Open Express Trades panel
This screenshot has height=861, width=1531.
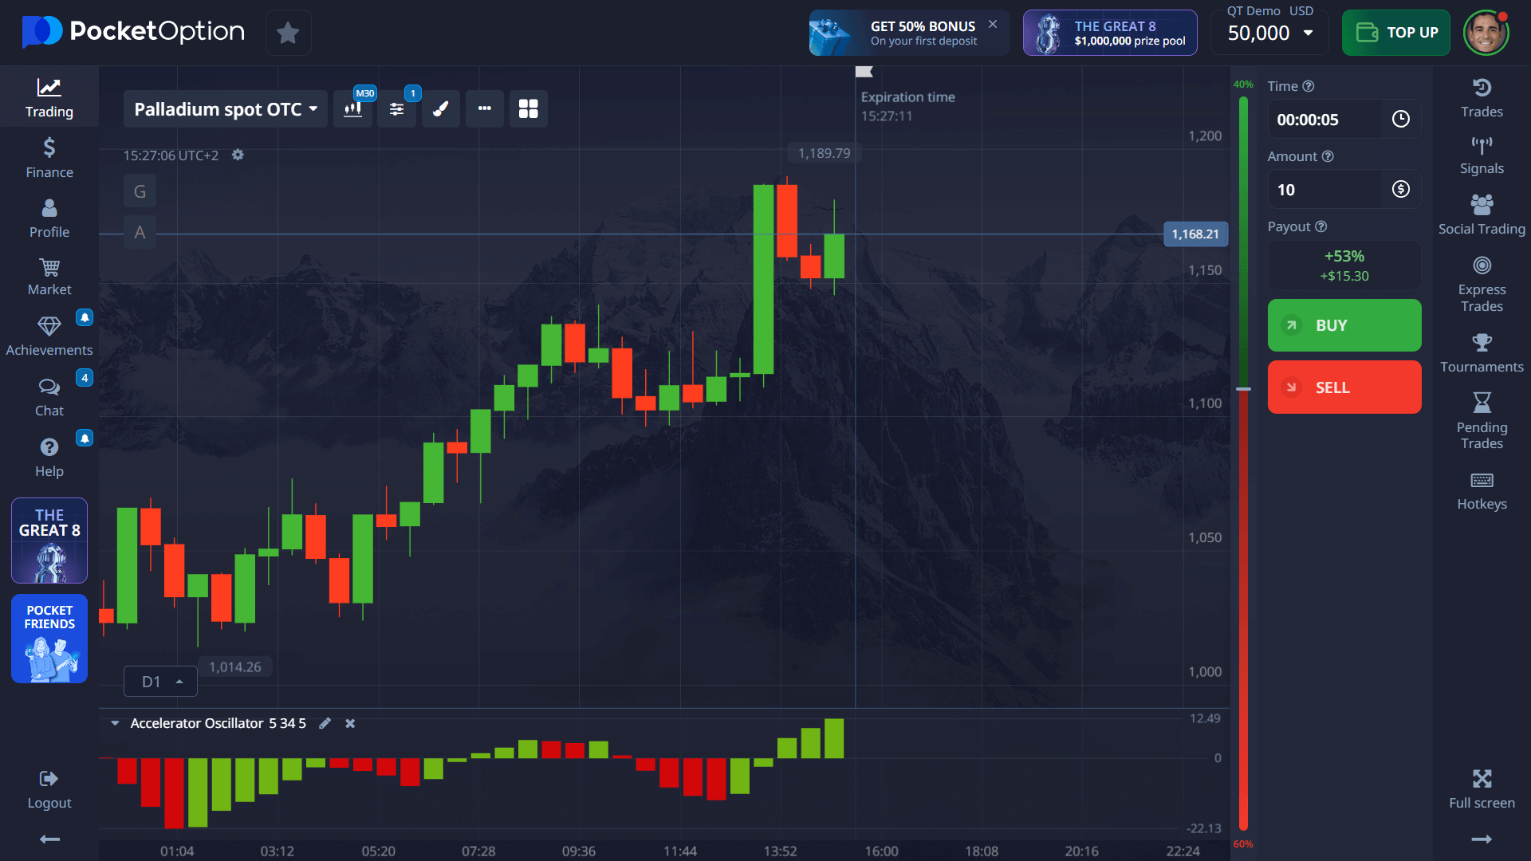1481,285
